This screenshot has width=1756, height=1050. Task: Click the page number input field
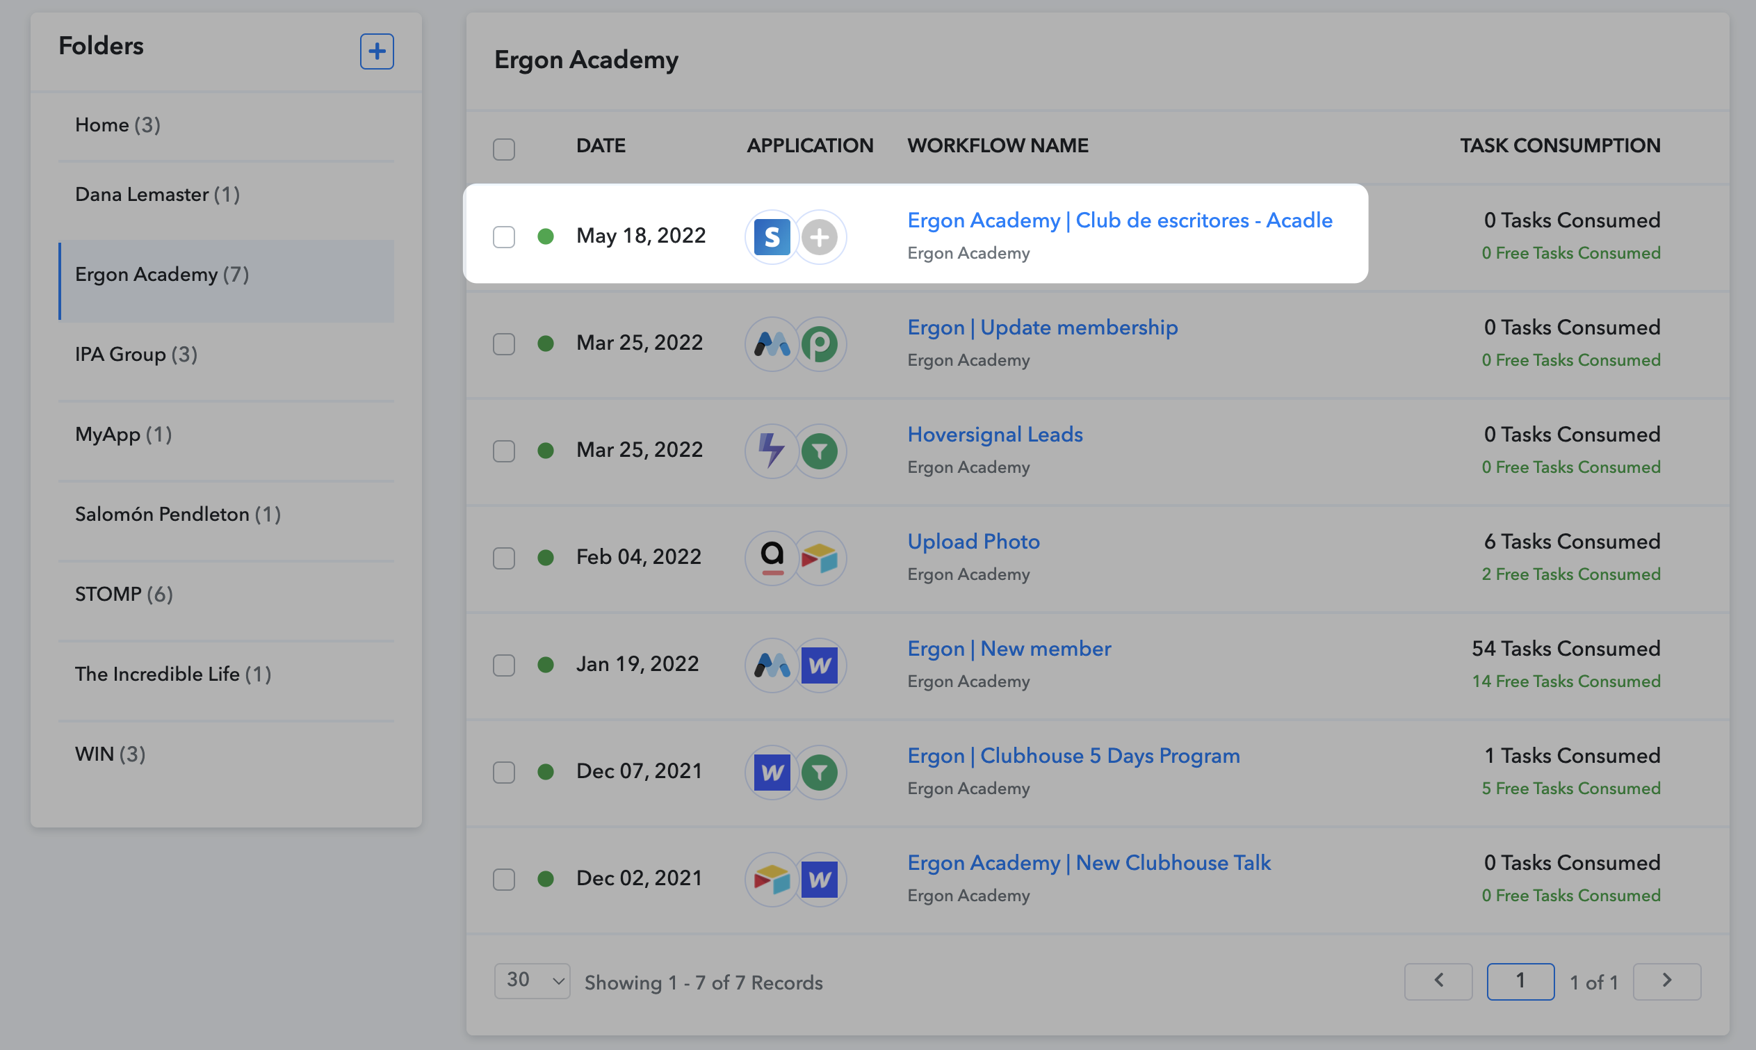pyautogui.click(x=1520, y=981)
